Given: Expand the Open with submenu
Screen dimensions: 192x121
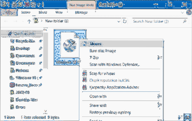Looking at the screenshot, I should [159, 96].
